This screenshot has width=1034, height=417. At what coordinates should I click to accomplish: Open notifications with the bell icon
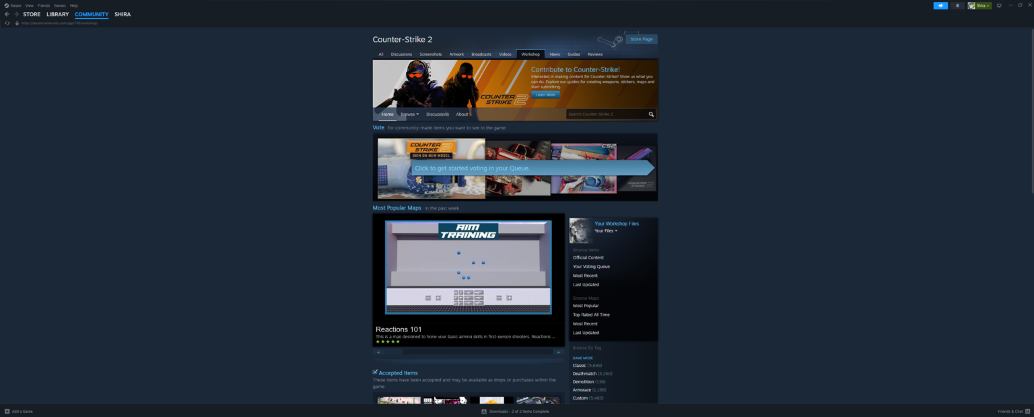pos(957,5)
